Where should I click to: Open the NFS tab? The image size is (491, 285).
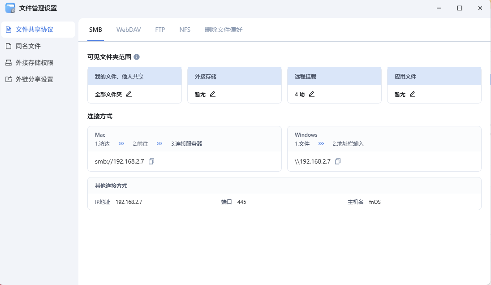coord(185,30)
